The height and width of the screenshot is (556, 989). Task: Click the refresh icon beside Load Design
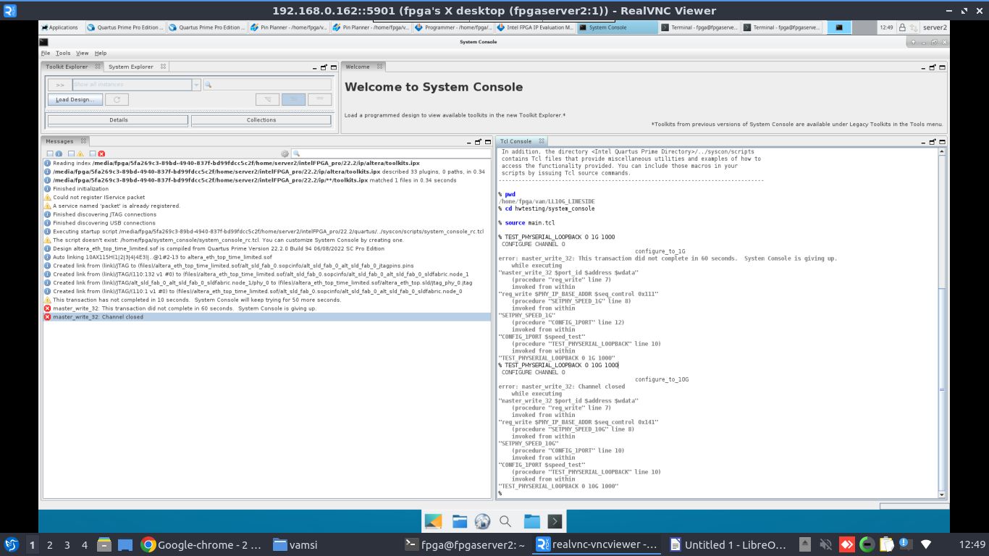pos(117,99)
